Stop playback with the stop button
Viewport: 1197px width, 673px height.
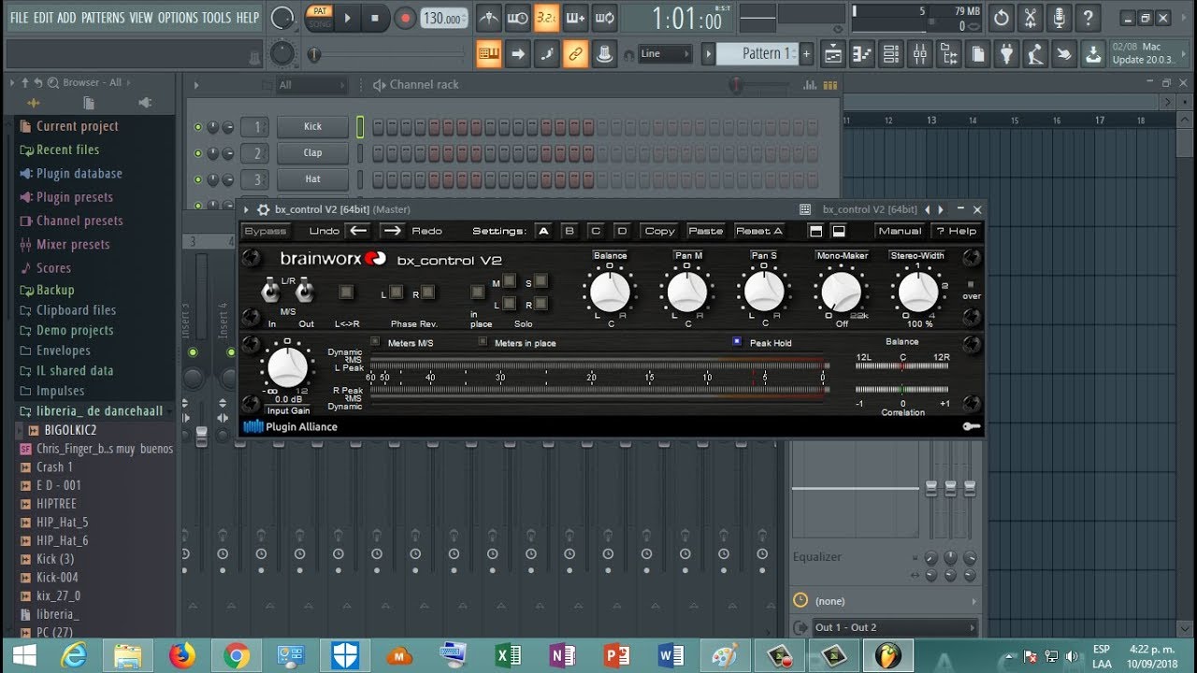tap(375, 18)
